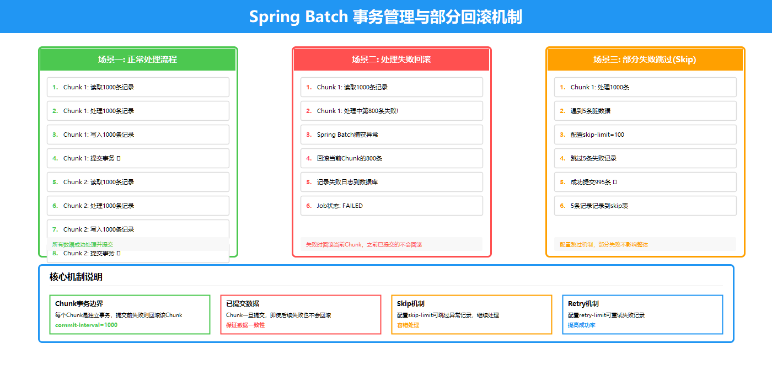Click the 'Job状态: FAILED' step
Screen dimensions: 772x386
click(392, 206)
